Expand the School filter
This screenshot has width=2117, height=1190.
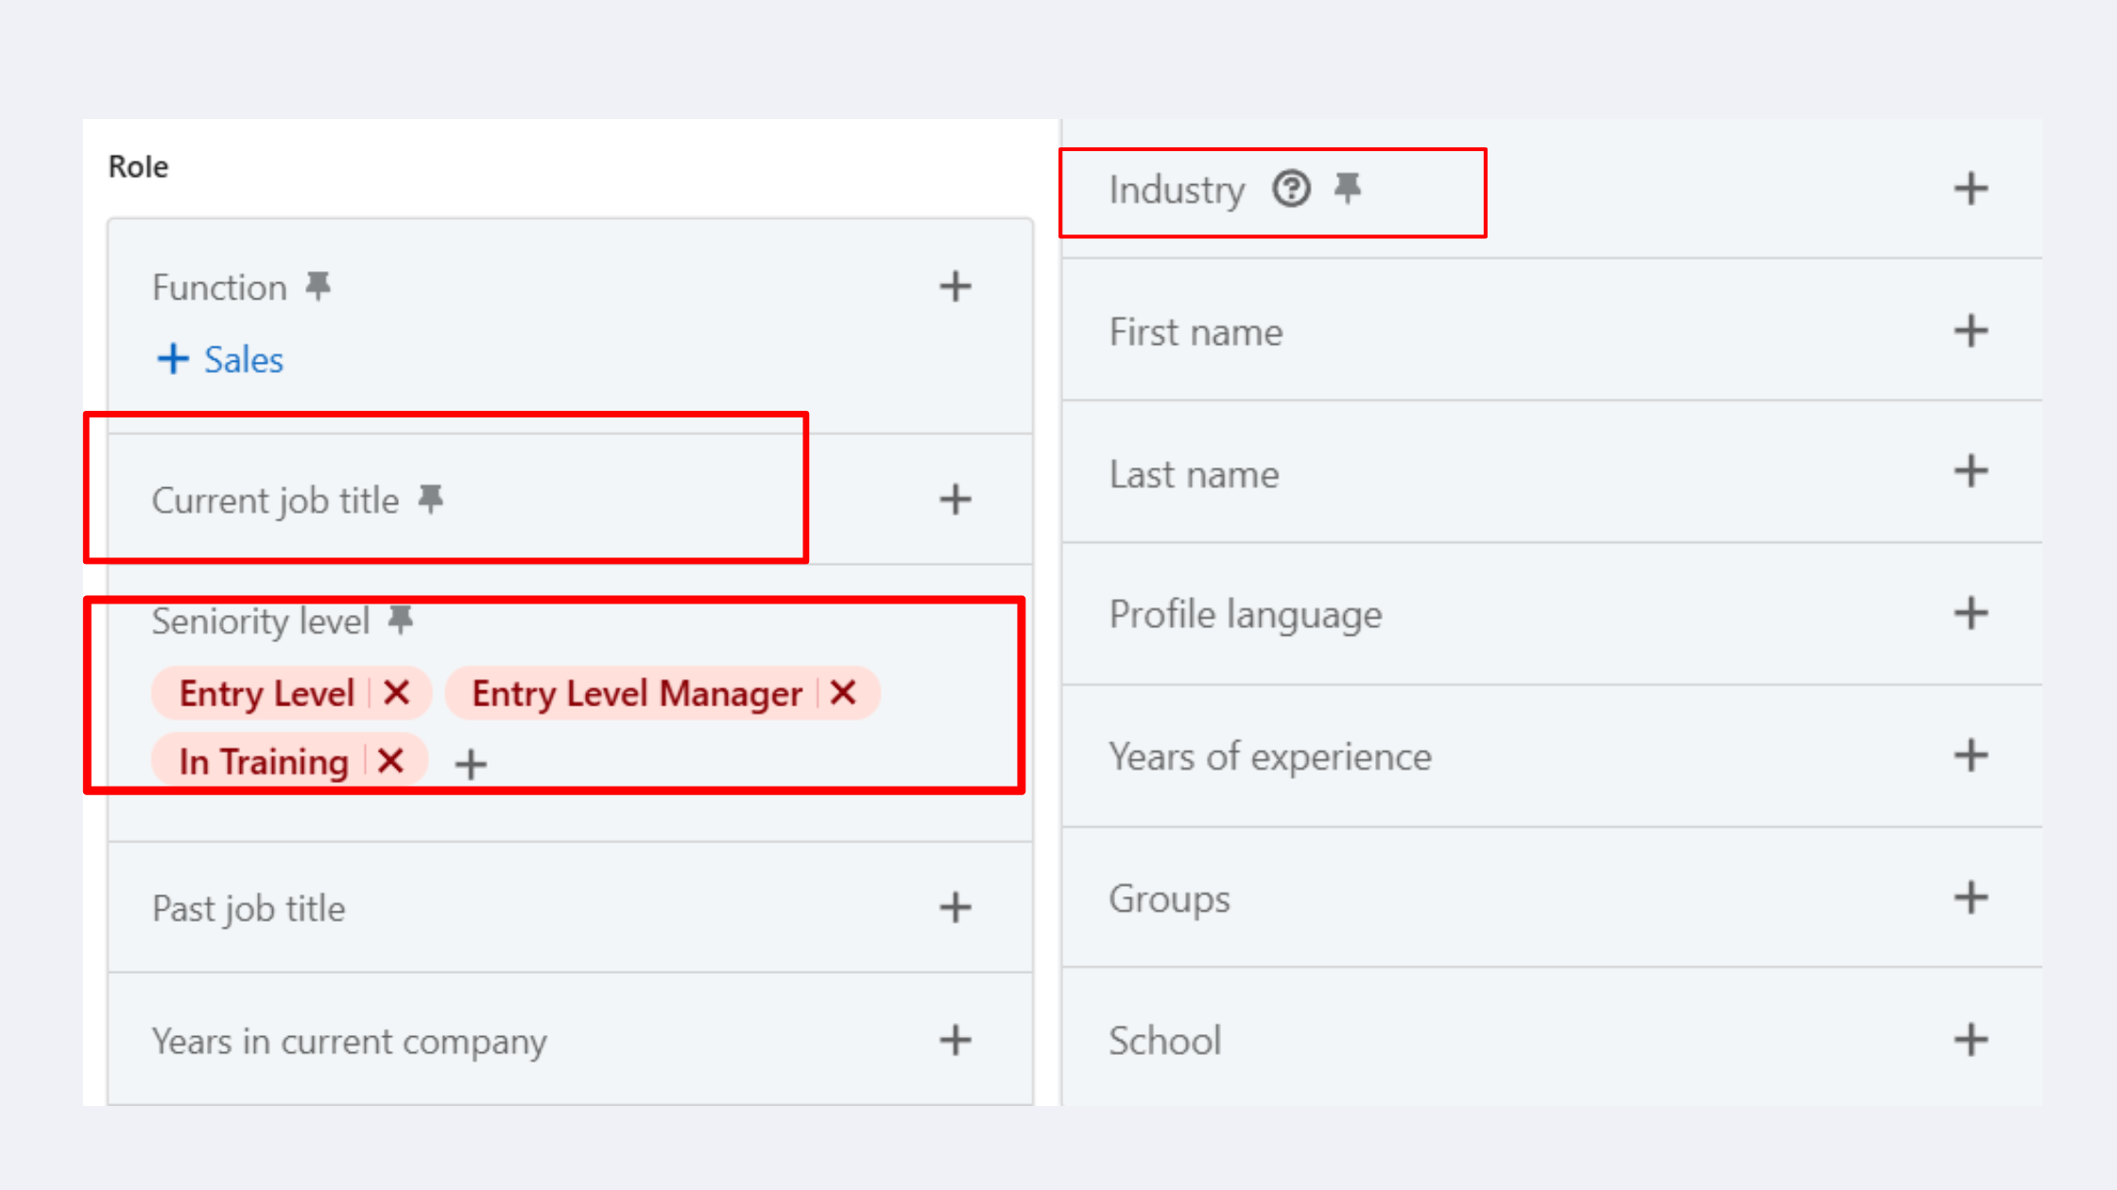[x=1971, y=1040]
